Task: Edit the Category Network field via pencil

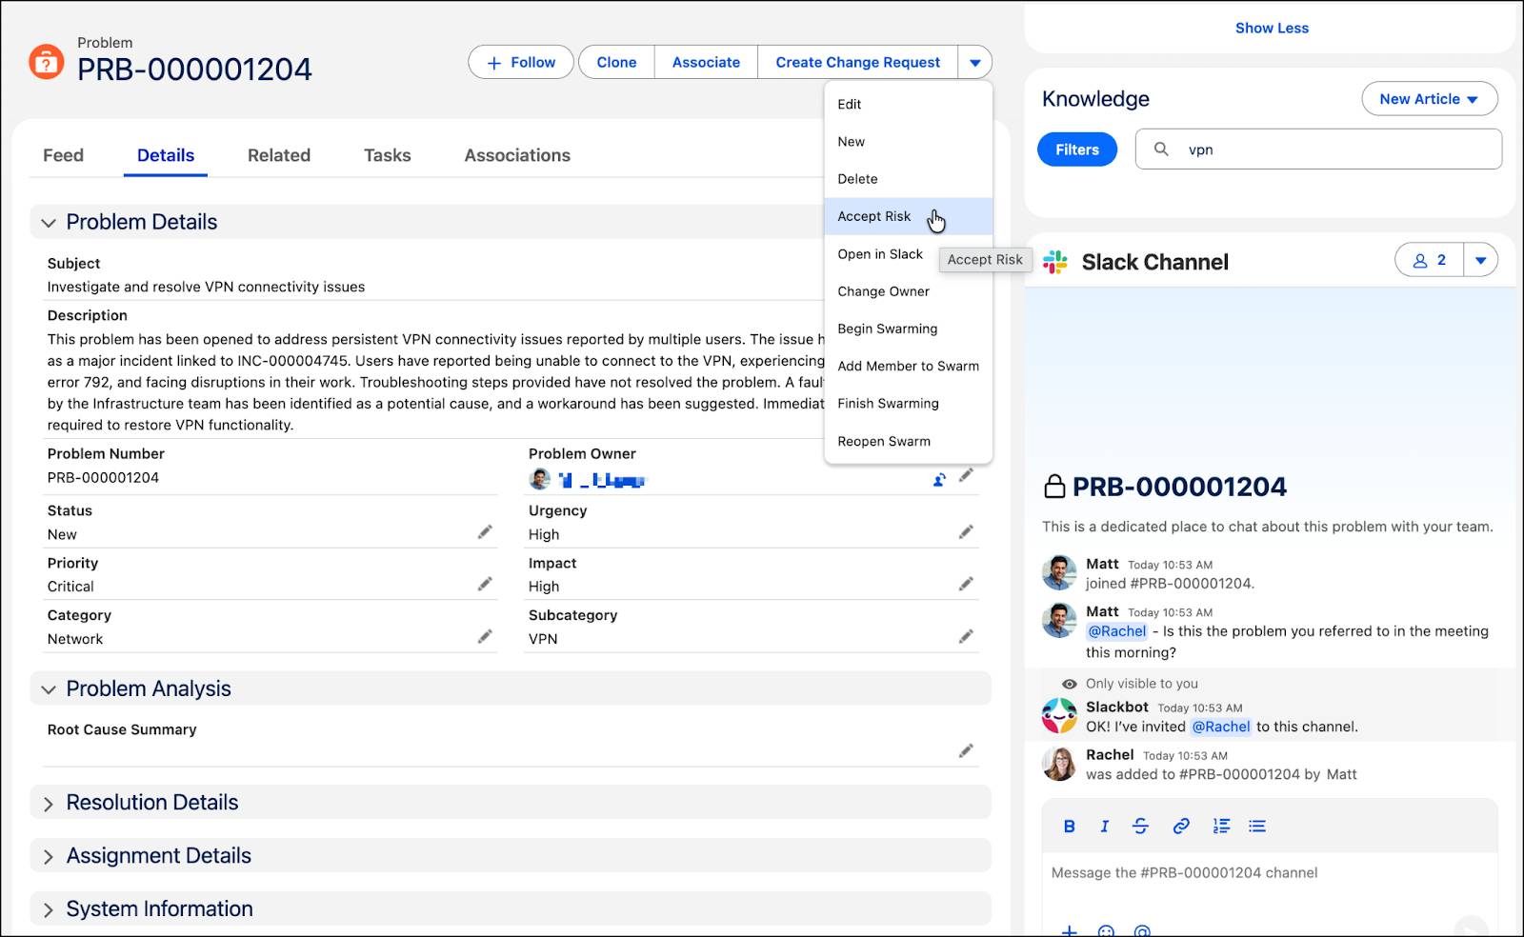Action: click(485, 636)
